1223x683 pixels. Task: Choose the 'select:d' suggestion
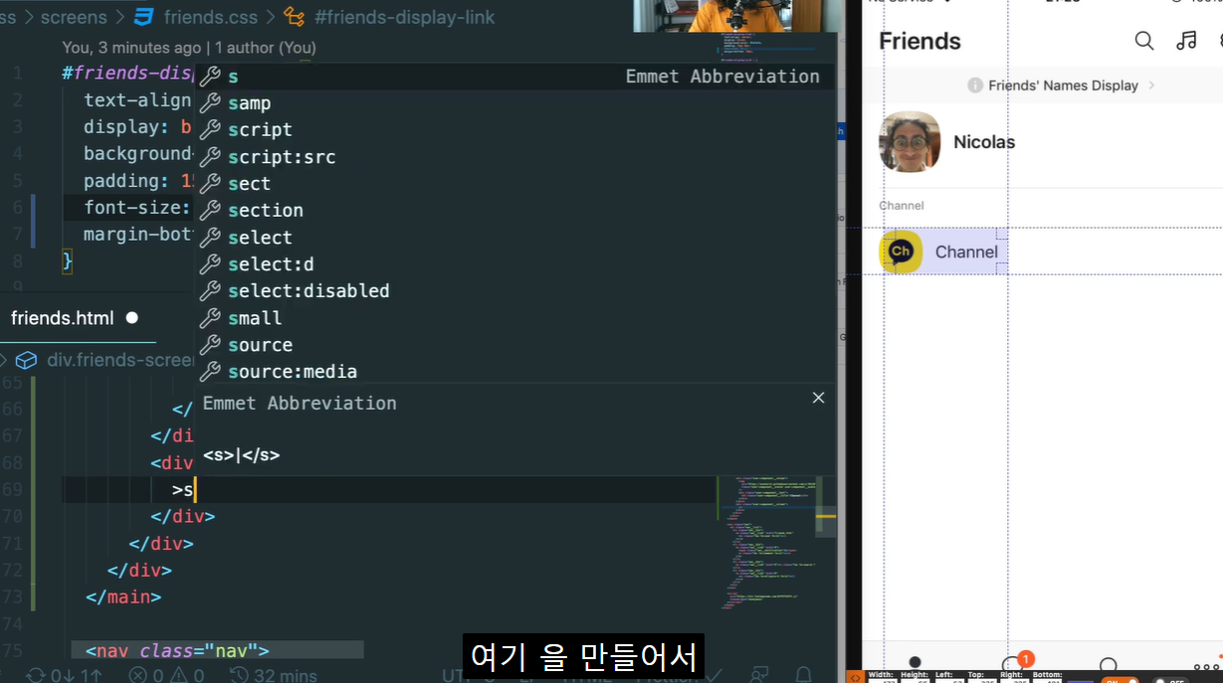click(x=514, y=264)
